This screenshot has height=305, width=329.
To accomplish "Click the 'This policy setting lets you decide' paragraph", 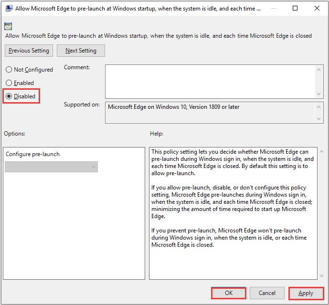I will point(233,162).
